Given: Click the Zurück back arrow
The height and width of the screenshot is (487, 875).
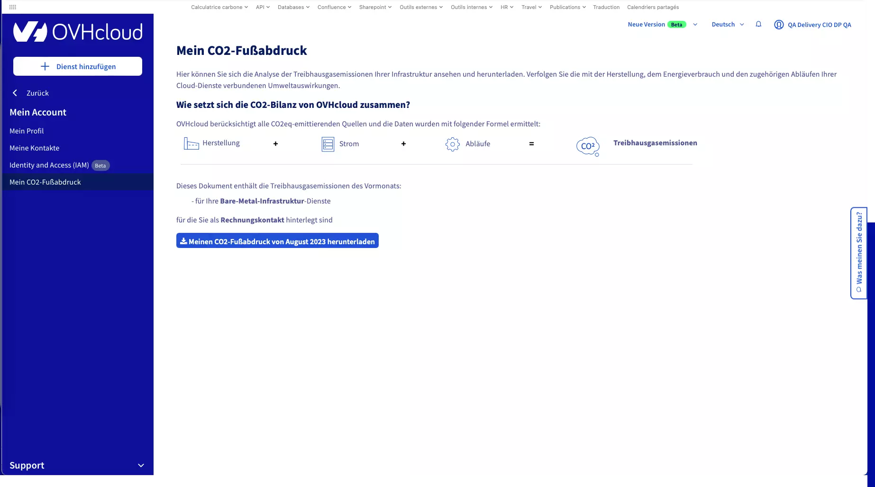Looking at the screenshot, I should [15, 93].
